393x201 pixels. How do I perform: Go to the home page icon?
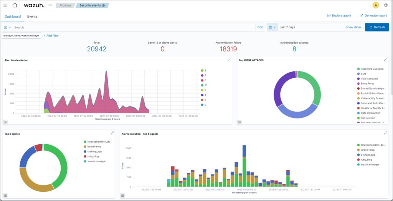pos(15,5)
